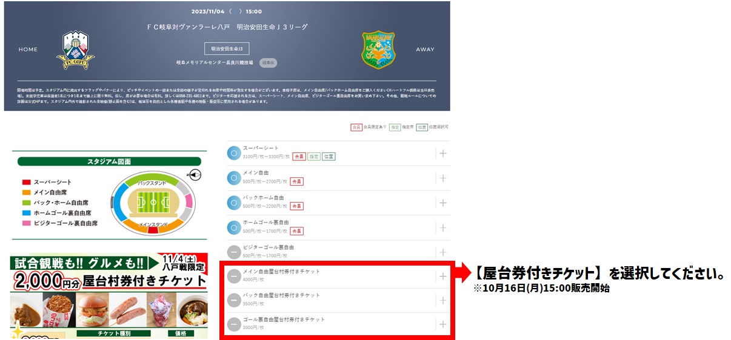
Task: Click the green 指定 tag on スーパーシート
Action: click(x=313, y=157)
